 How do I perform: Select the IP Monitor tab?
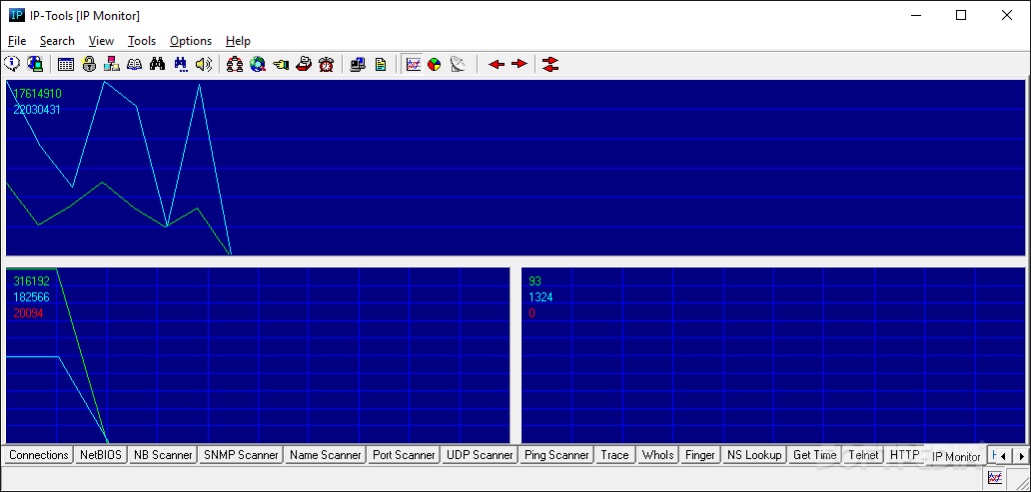pyautogui.click(x=956, y=456)
